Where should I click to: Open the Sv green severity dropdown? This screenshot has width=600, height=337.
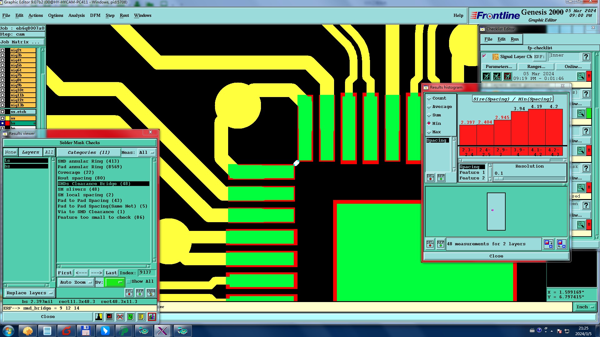pyautogui.click(x=115, y=282)
